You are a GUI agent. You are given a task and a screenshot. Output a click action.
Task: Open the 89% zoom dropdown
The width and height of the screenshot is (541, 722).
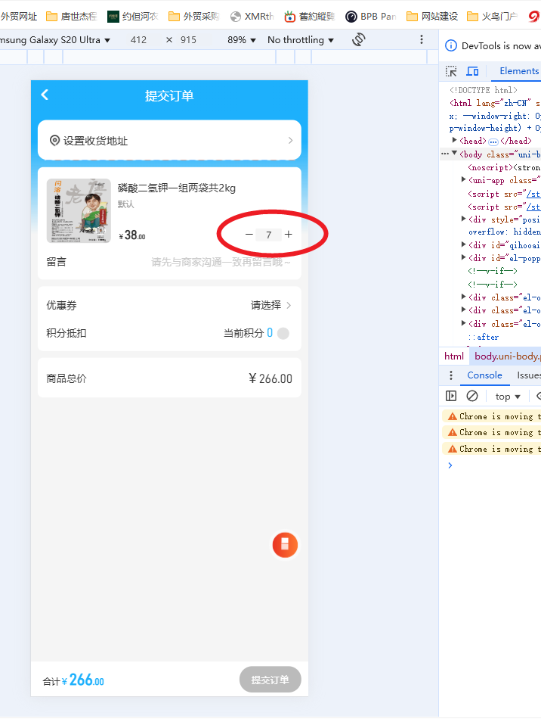click(x=241, y=39)
